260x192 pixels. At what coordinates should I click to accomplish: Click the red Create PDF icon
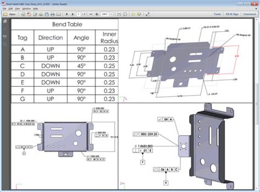(x=29, y=14)
